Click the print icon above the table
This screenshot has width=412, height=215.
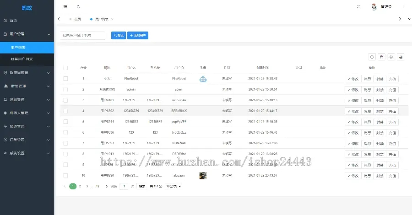pos(391,57)
